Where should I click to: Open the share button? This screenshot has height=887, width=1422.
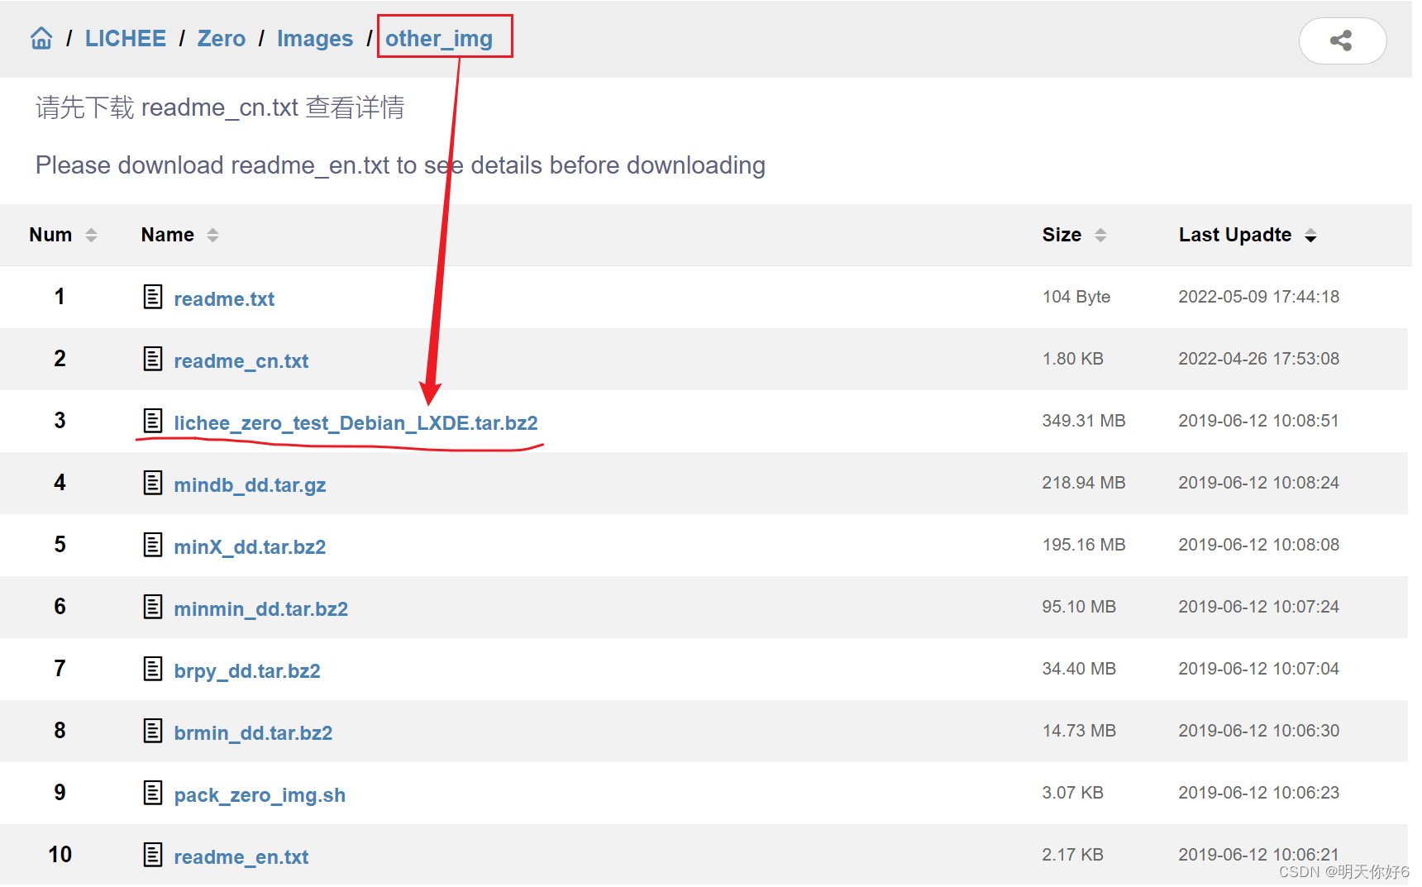[x=1342, y=41]
